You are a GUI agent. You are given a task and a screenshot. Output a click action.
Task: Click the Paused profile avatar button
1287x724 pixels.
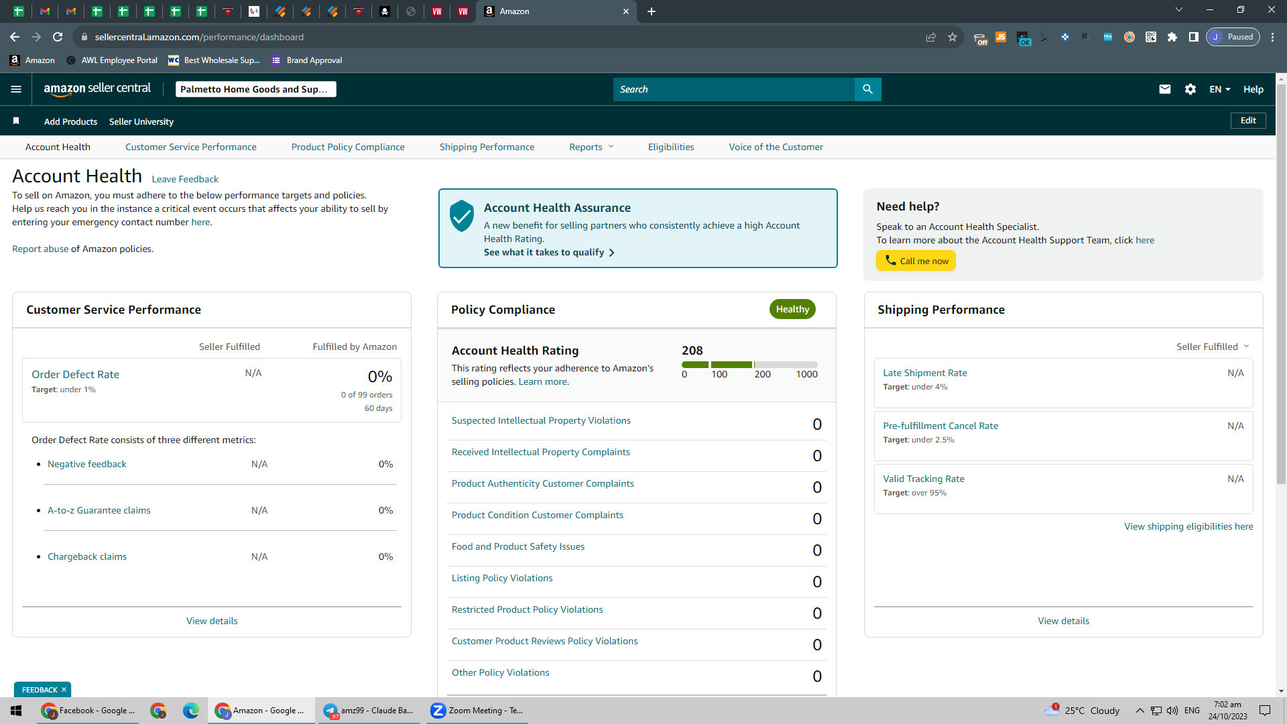click(x=1233, y=37)
